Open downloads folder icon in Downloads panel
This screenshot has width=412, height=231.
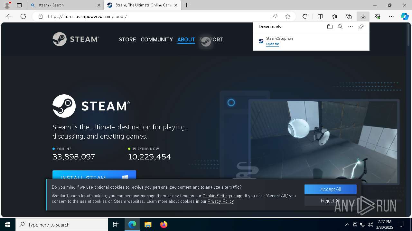330,27
